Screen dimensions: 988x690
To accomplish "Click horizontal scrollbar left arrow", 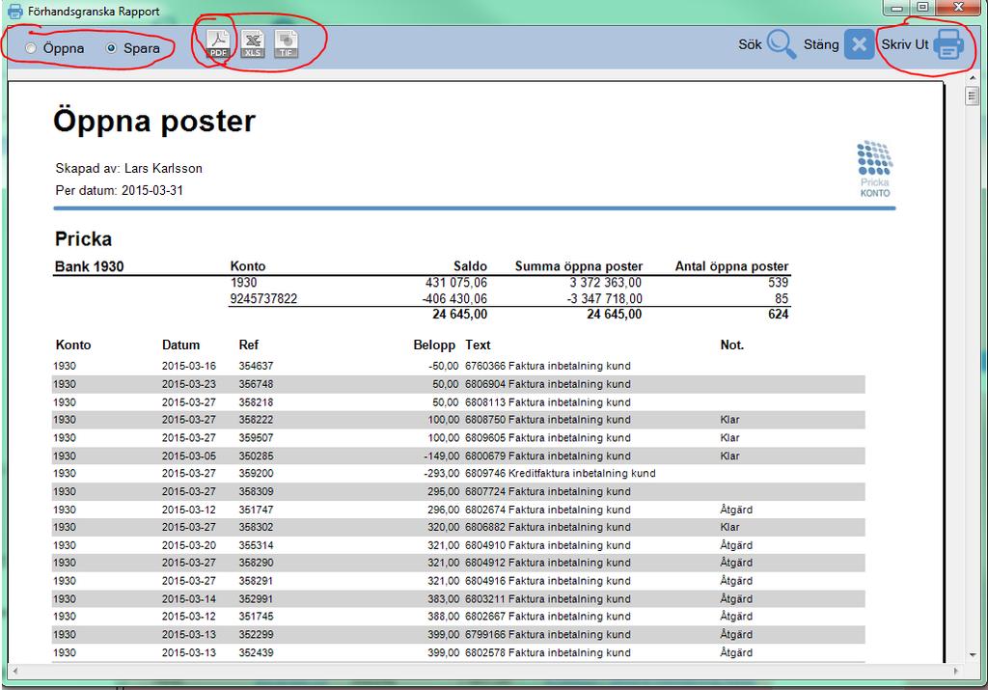I will [x=15, y=671].
